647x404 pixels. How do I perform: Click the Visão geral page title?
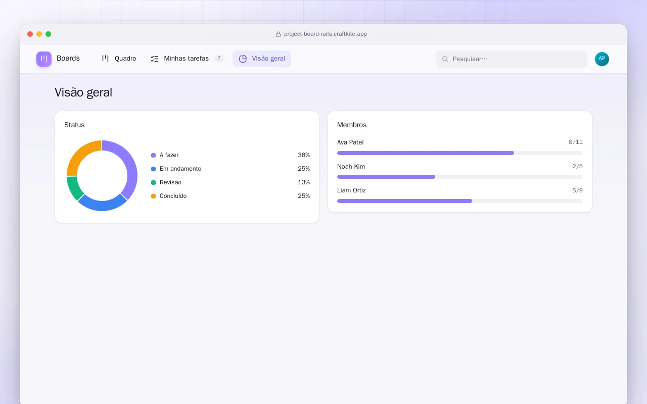click(83, 92)
